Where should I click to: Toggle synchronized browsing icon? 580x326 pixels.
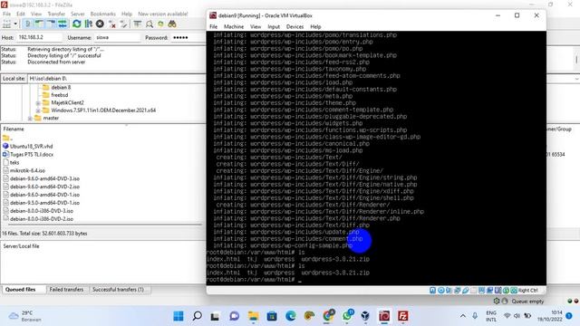click(x=160, y=24)
